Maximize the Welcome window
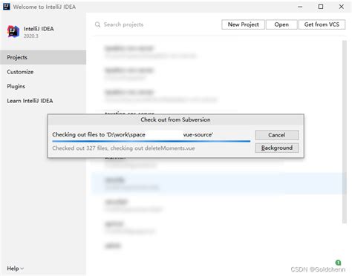Screen dimensions: 352x276 [321, 7]
